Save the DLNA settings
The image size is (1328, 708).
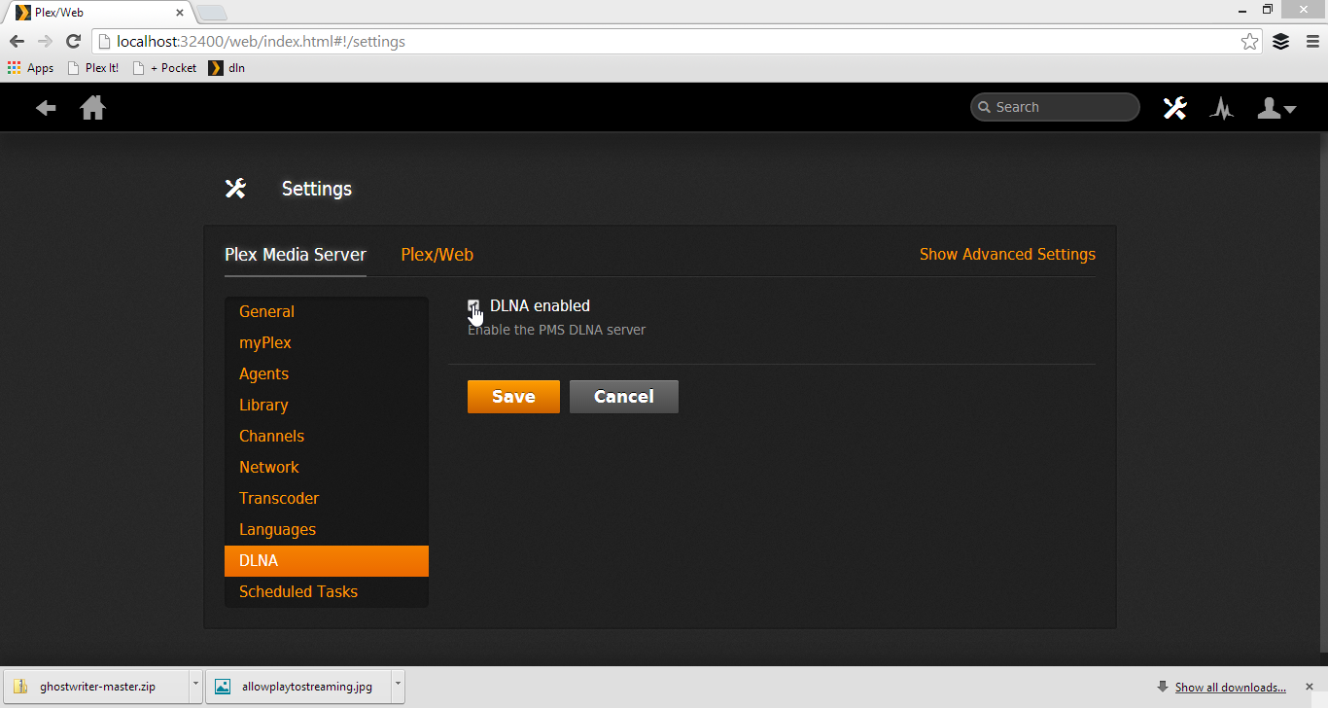coord(513,397)
